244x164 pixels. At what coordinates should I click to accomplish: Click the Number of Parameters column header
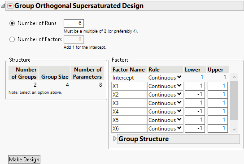[x=87, y=73]
